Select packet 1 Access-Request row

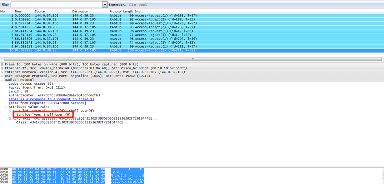click(x=107, y=16)
